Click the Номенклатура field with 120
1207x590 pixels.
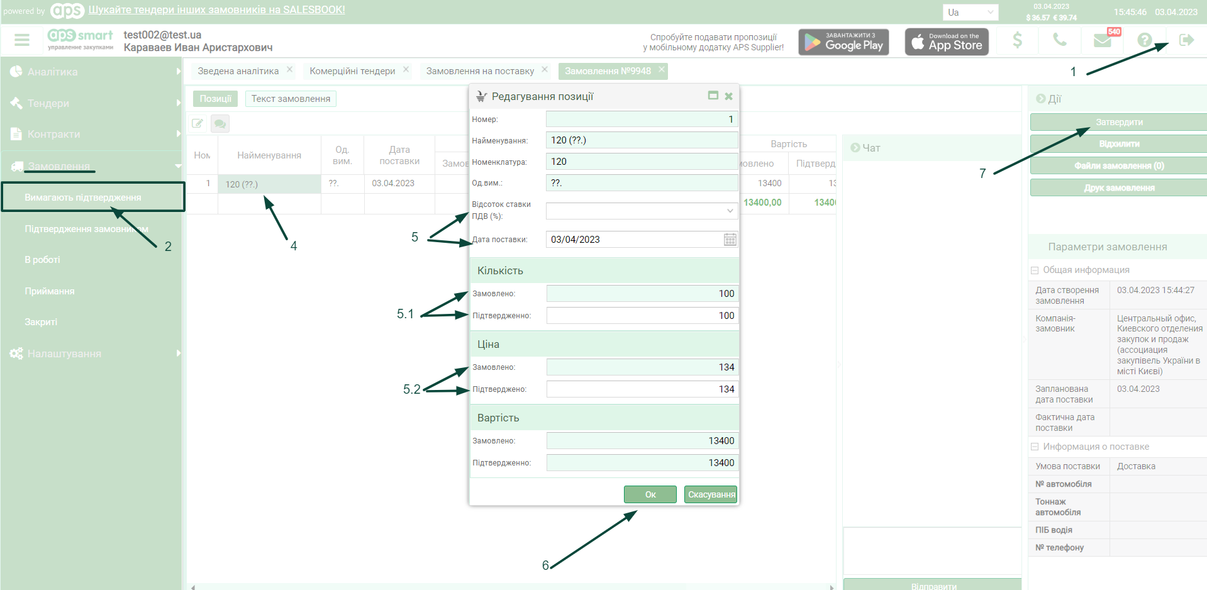pos(642,162)
